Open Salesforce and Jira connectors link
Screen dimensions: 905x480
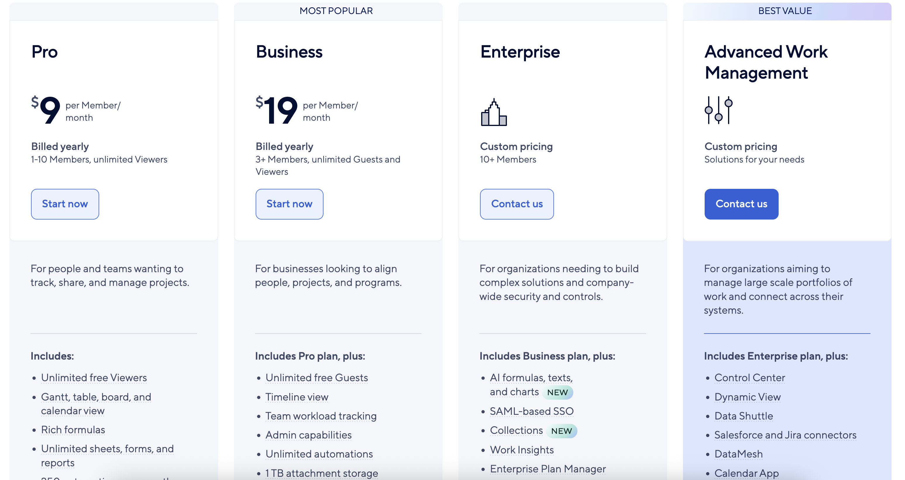point(785,435)
